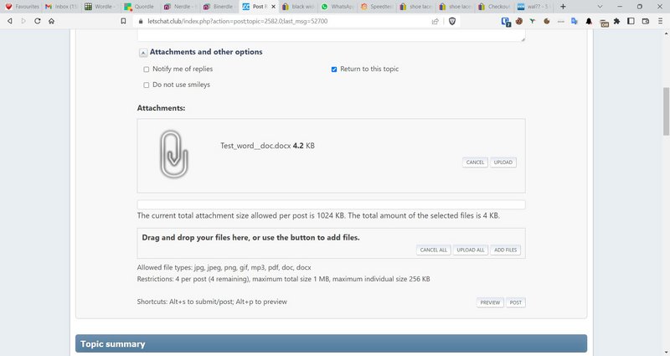Click the green Y extension icon
This screenshot has height=356, width=670.
(533, 21)
